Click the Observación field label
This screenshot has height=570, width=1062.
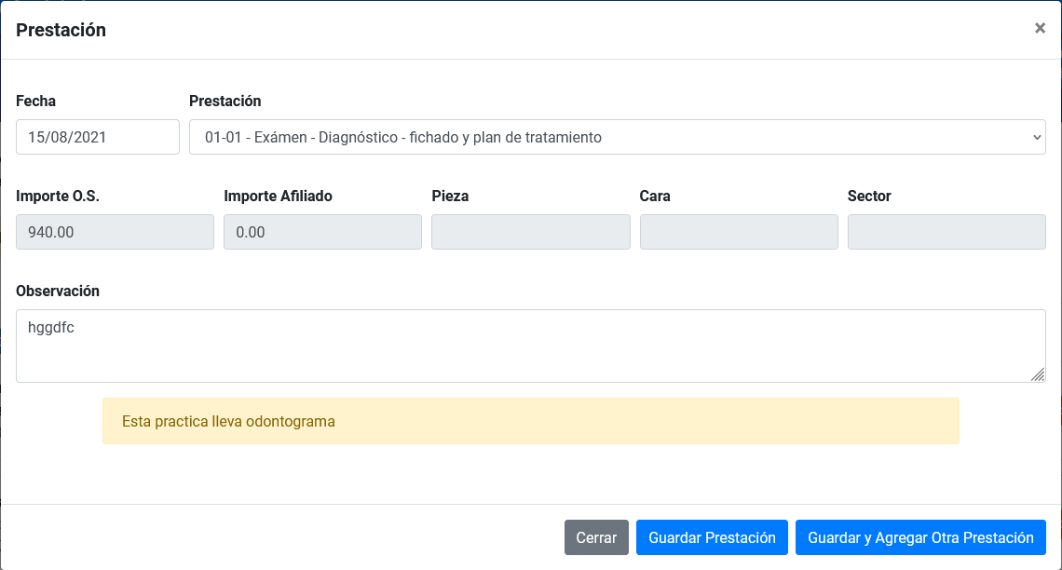click(58, 291)
